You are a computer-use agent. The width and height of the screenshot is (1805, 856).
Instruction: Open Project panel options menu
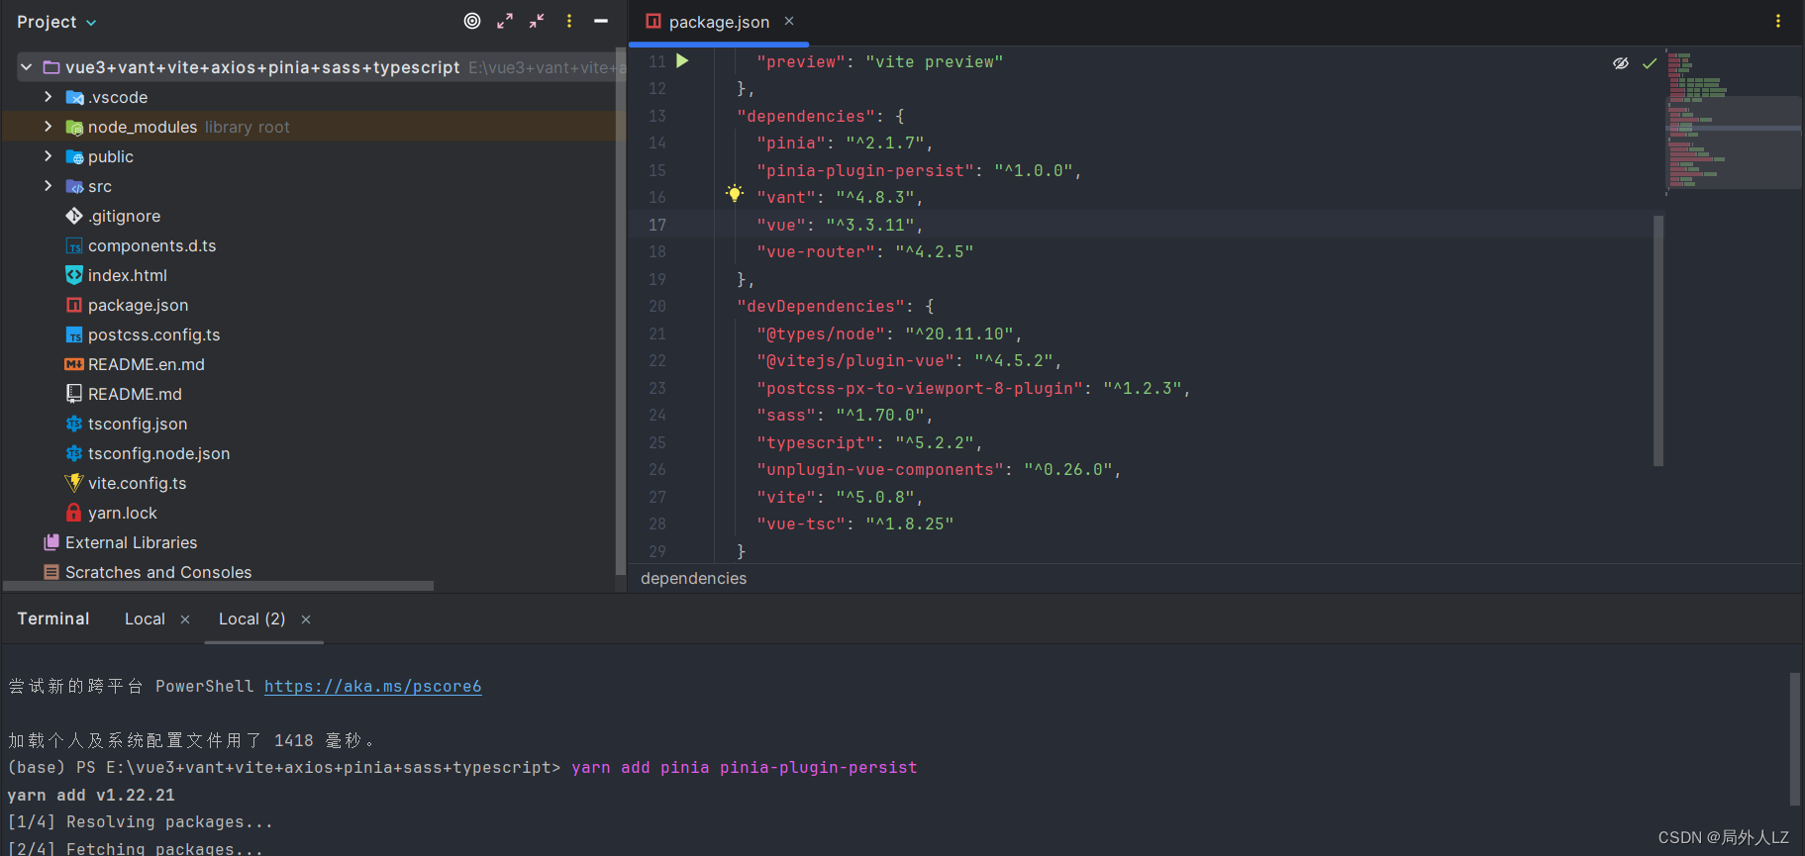pyautogui.click(x=569, y=21)
